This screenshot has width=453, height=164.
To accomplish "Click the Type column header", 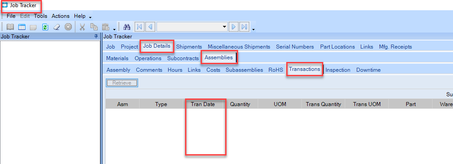I will coord(161,104).
